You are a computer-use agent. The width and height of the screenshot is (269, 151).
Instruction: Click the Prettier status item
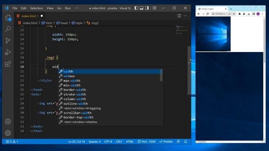(x=166, y=142)
